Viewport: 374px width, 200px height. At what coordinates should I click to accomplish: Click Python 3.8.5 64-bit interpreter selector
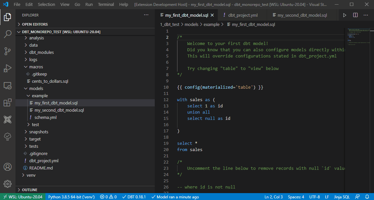pyautogui.click(x=71, y=197)
